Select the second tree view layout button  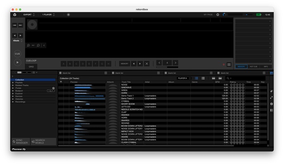point(19,72)
